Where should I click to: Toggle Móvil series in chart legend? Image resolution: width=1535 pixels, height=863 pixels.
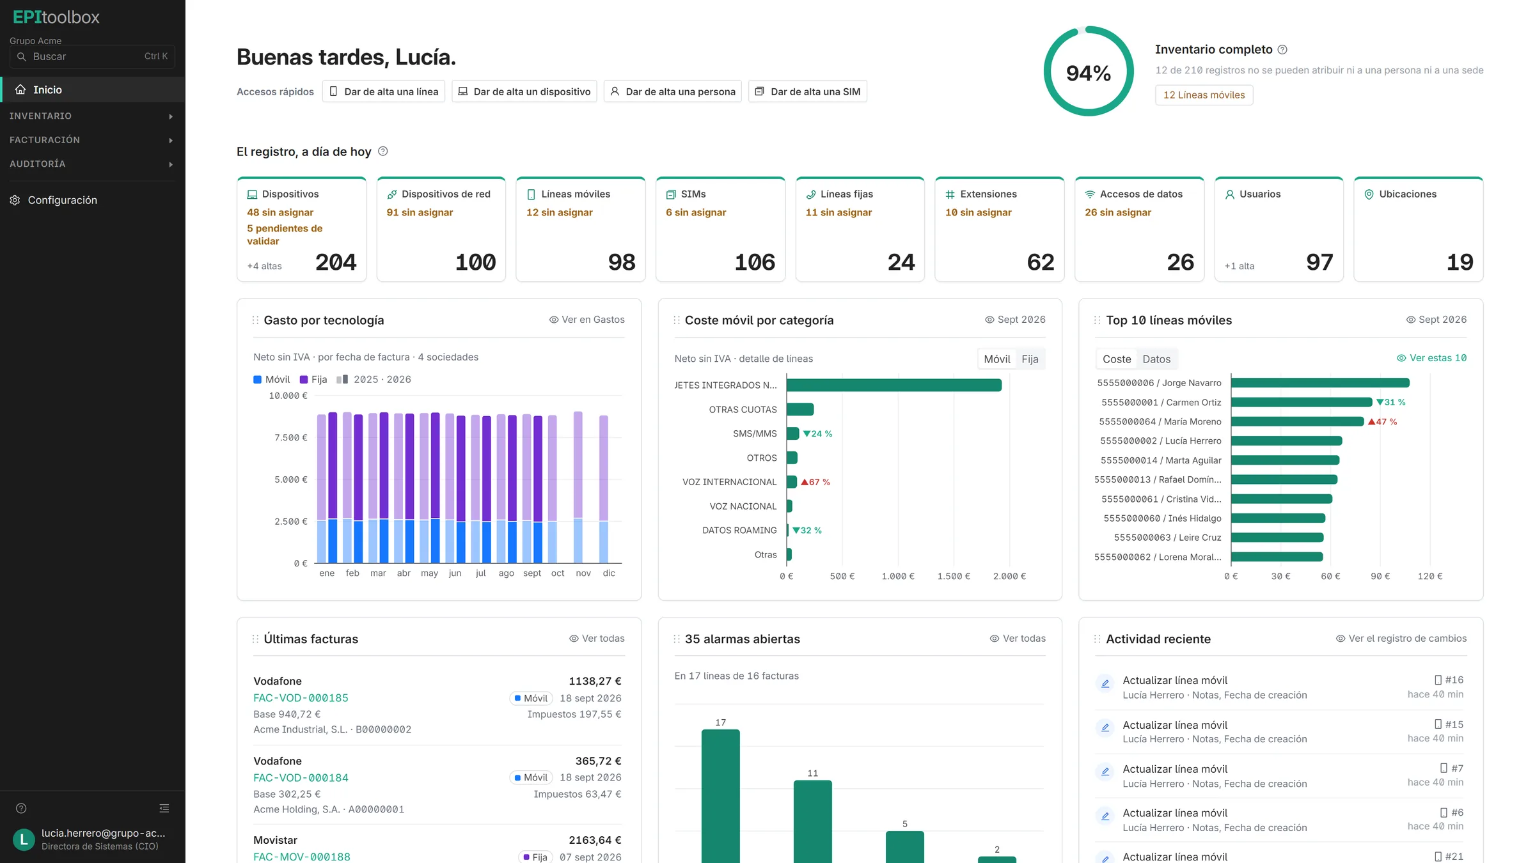click(272, 380)
